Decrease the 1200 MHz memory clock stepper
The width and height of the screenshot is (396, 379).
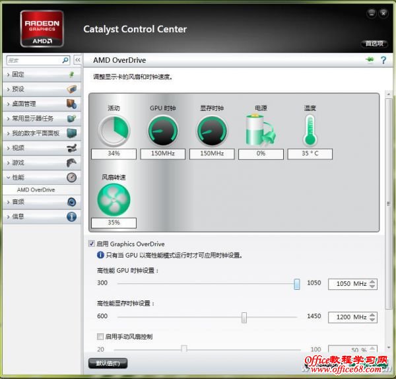(x=372, y=320)
